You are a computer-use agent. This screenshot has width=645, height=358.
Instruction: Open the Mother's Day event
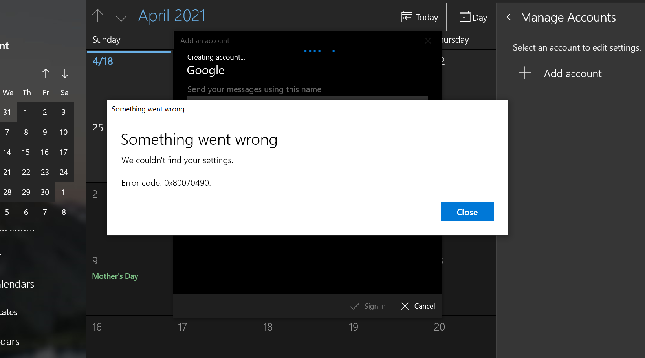(x=115, y=276)
